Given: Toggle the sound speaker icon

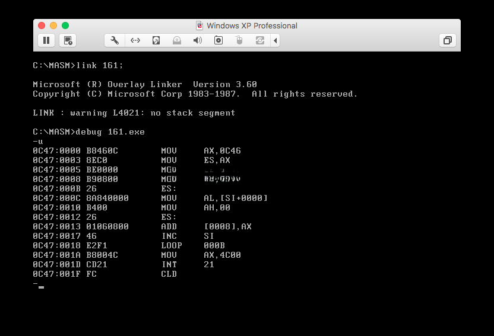Looking at the screenshot, I should [x=198, y=40].
